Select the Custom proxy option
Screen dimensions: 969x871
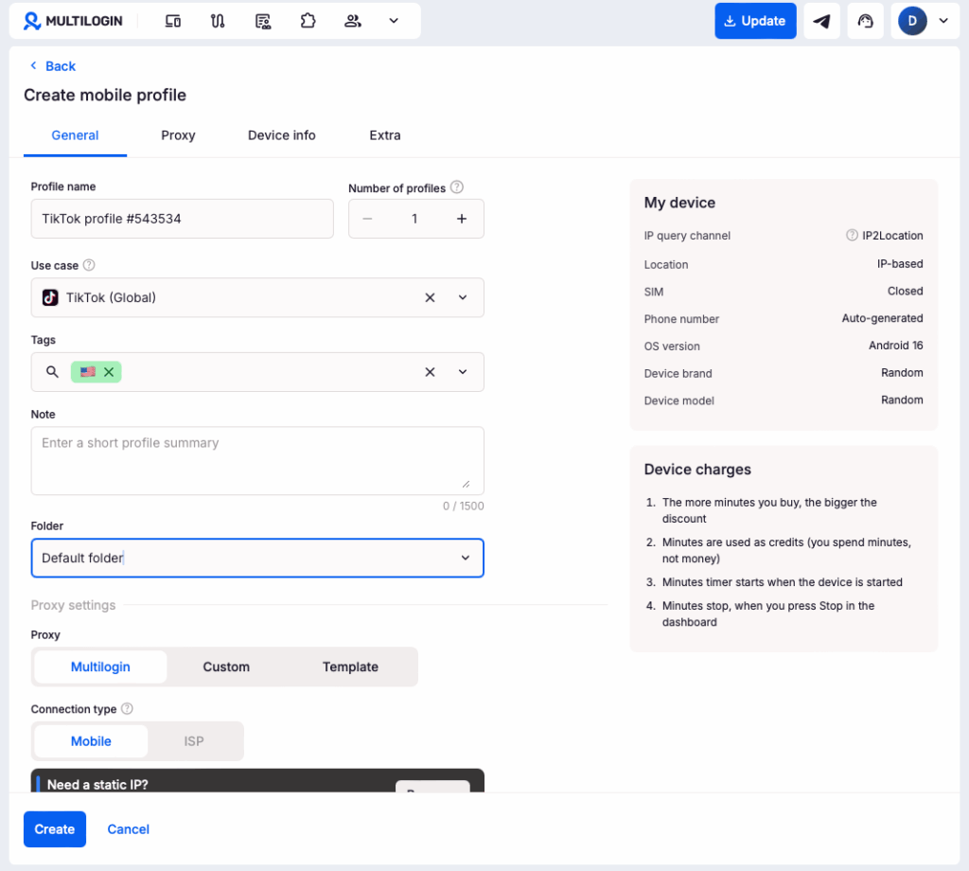(x=226, y=667)
